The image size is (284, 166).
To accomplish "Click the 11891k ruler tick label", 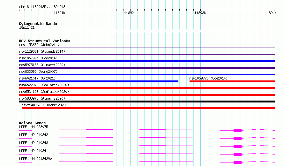I will [x=59, y=13].
